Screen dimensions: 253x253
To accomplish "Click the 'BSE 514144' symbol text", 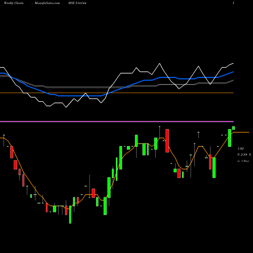I will [77, 3].
